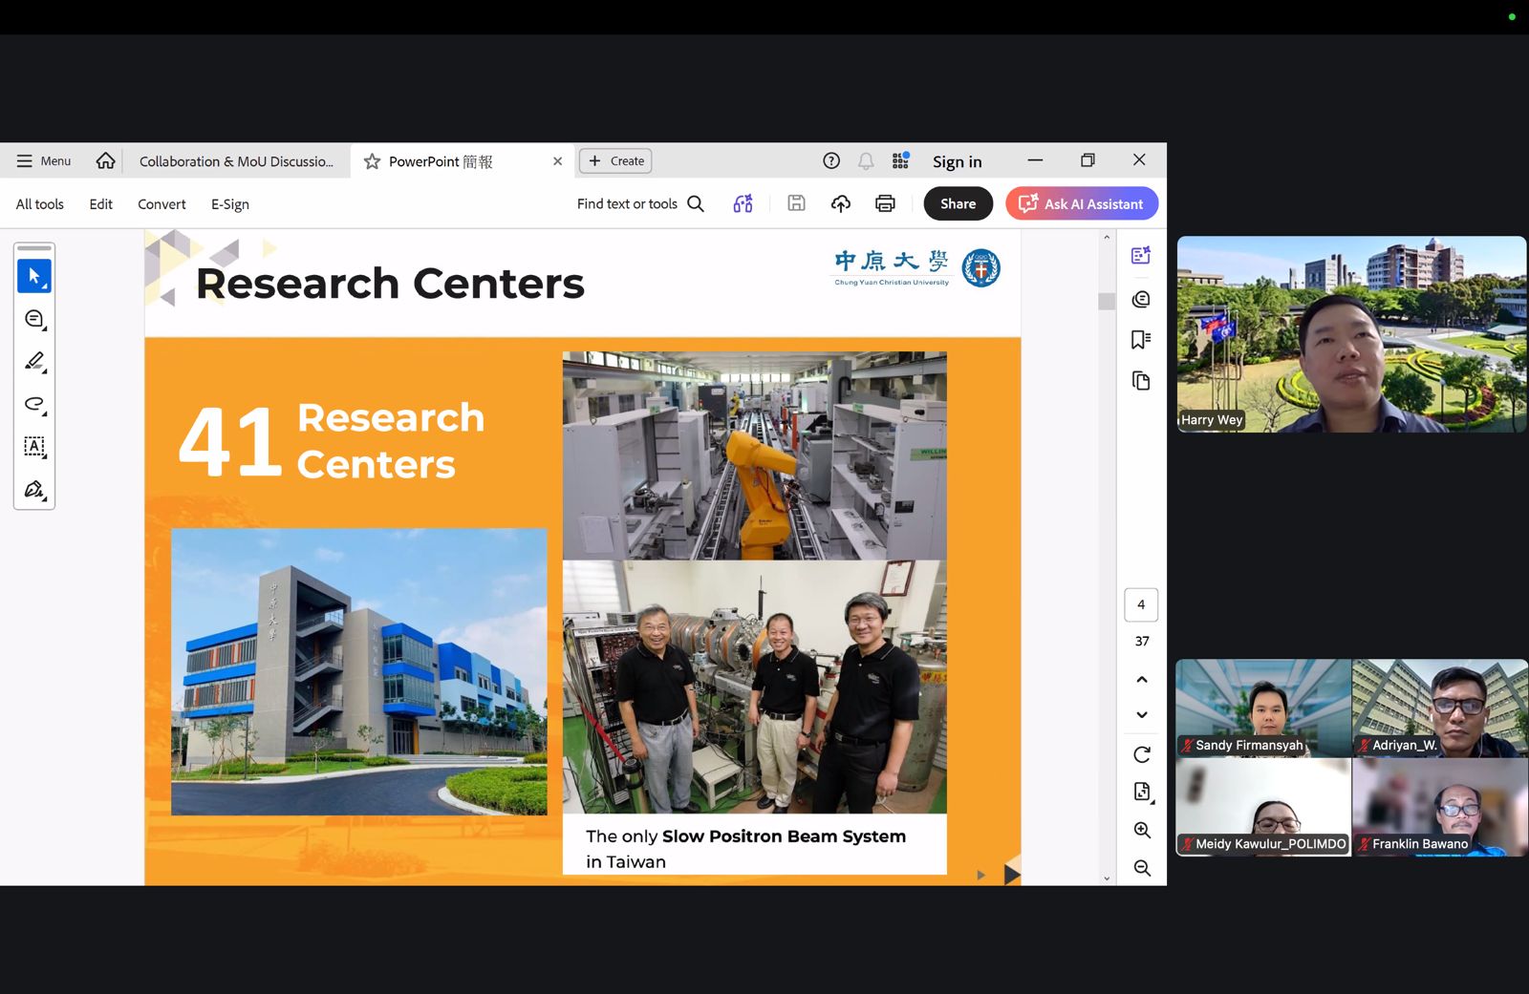Zoom out on the document
Viewport: 1529px width, 994px height.
point(1141,868)
